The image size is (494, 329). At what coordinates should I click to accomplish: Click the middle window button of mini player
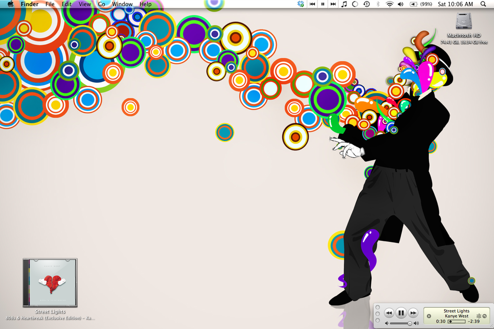click(x=377, y=314)
